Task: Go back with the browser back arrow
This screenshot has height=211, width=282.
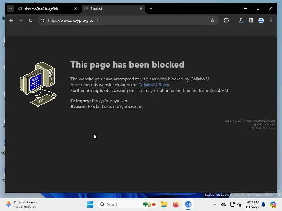Action: pos(11,20)
